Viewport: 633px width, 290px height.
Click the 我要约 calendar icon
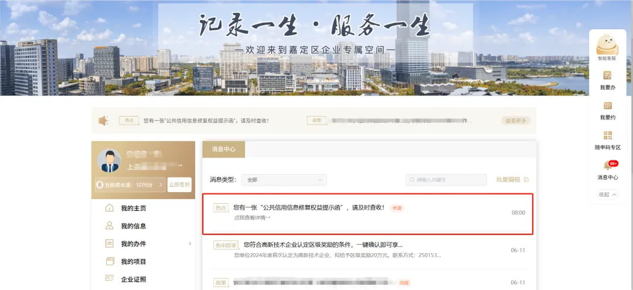click(607, 106)
